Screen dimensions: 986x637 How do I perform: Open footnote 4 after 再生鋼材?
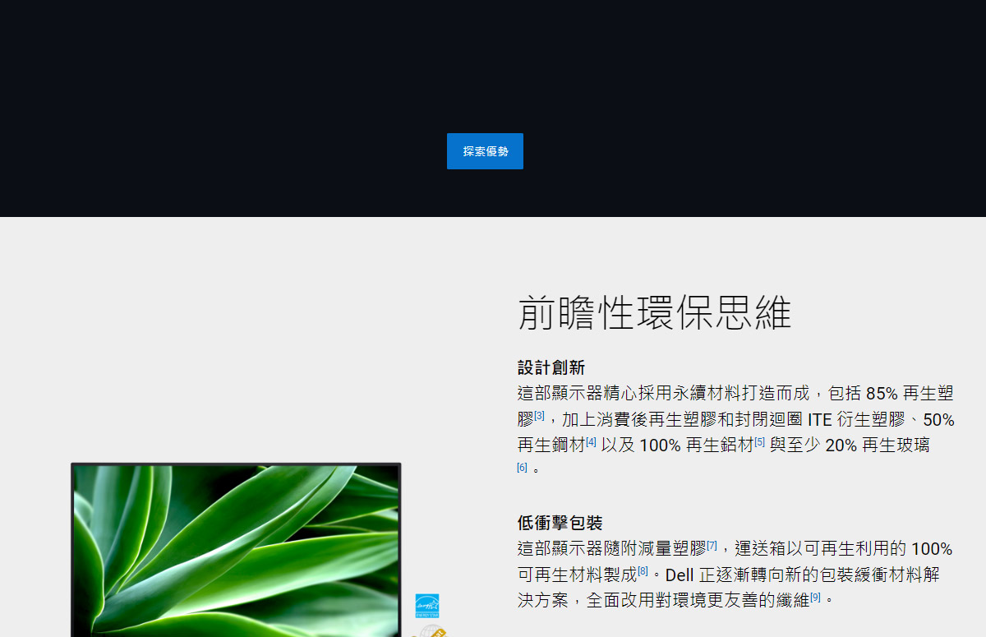coord(591,442)
